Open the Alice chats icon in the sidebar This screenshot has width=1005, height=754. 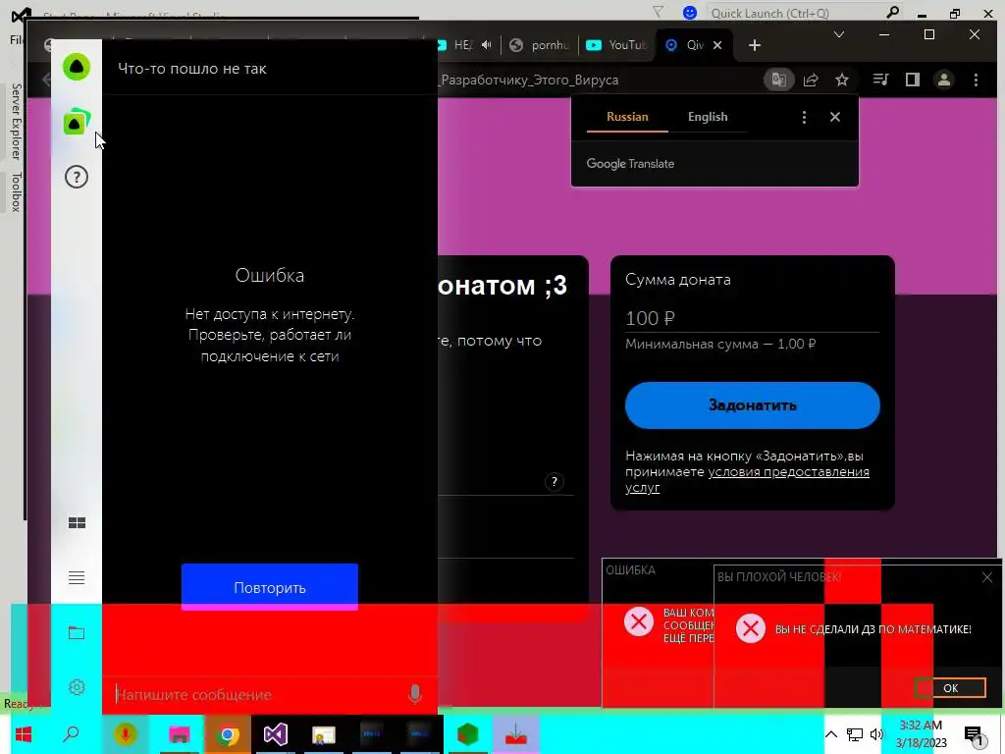(x=77, y=122)
